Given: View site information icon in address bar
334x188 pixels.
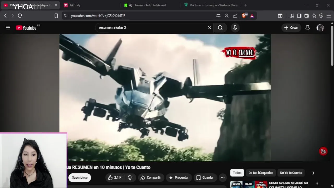Looking at the screenshot, I should (x=66, y=16).
